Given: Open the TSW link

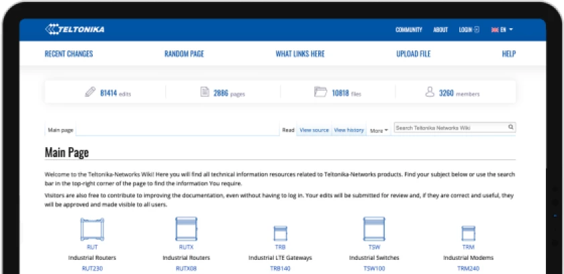Looking at the screenshot, I should [374, 247].
